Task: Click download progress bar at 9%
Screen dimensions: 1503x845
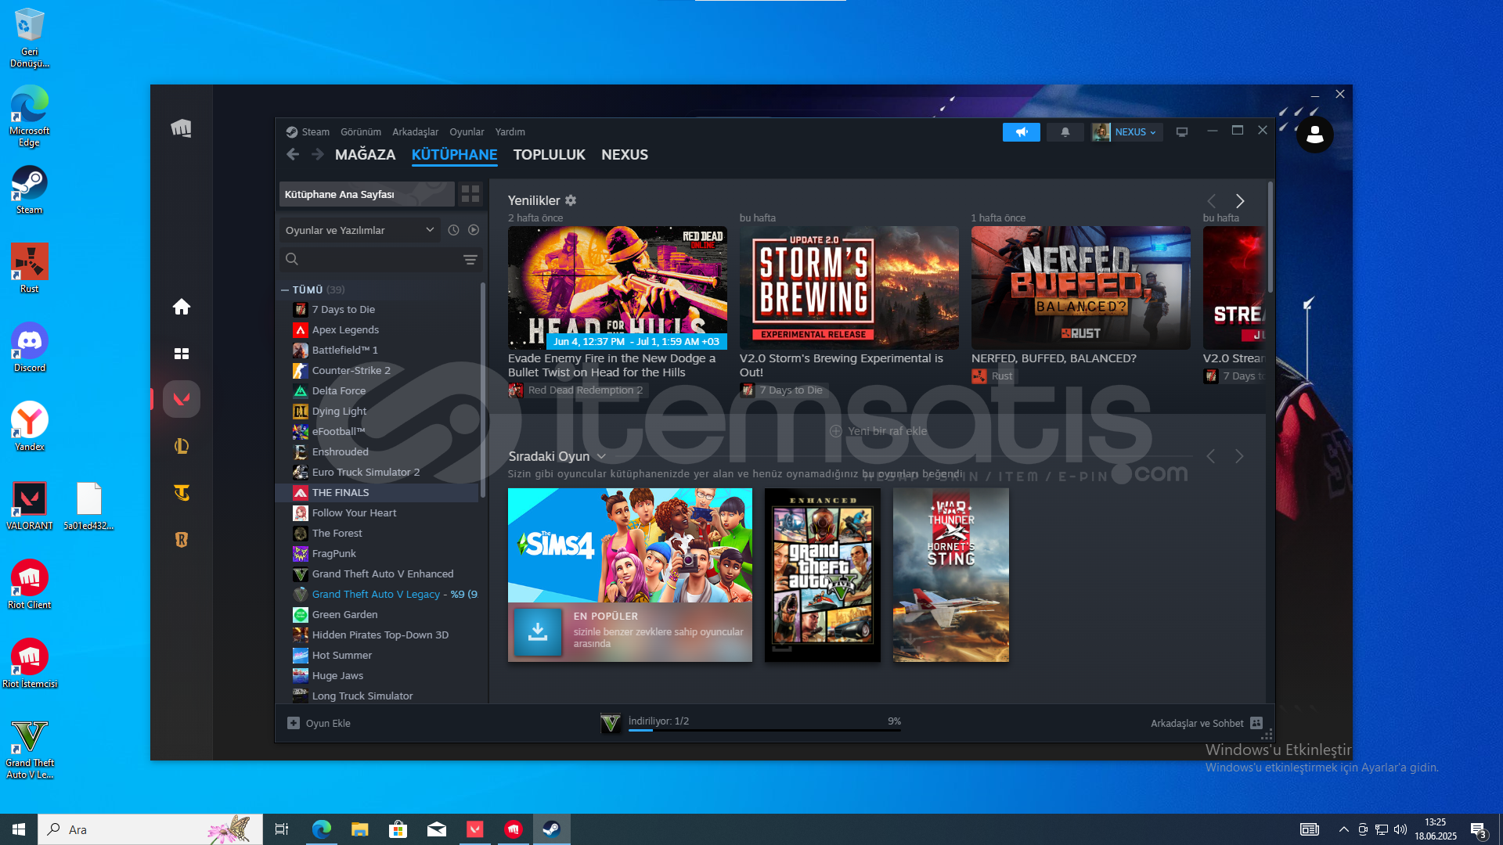Action: tap(764, 730)
